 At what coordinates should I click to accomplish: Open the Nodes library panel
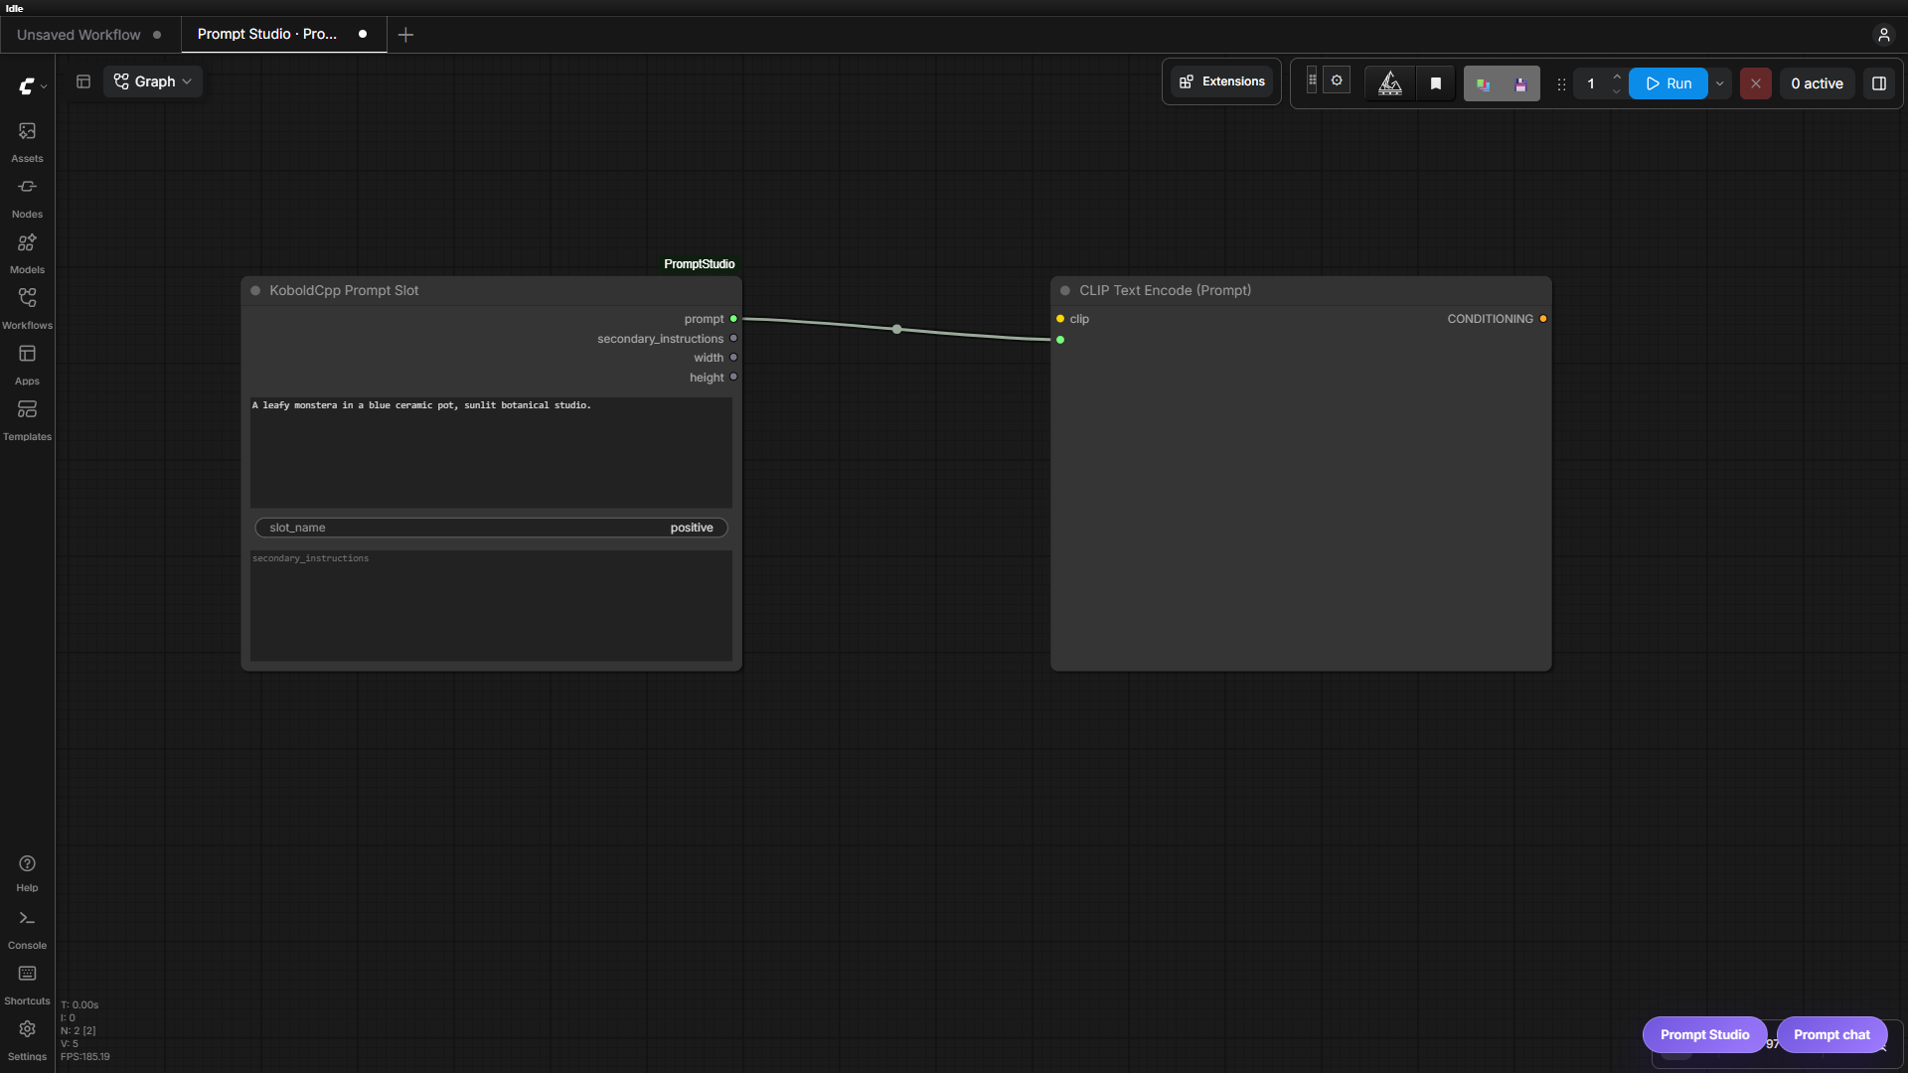pyautogui.click(x=27, y=197)
